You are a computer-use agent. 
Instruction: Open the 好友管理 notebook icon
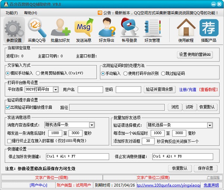(152, 30)
